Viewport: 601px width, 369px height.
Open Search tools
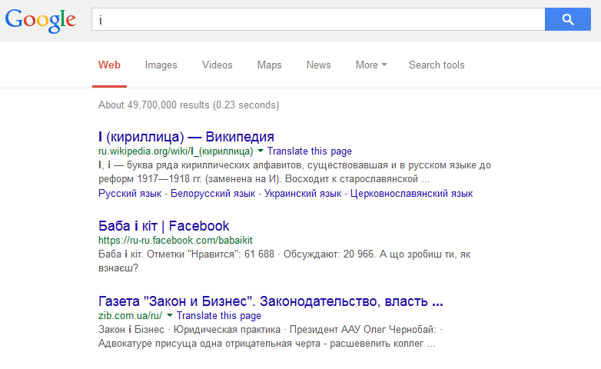[x=437, y=65]
